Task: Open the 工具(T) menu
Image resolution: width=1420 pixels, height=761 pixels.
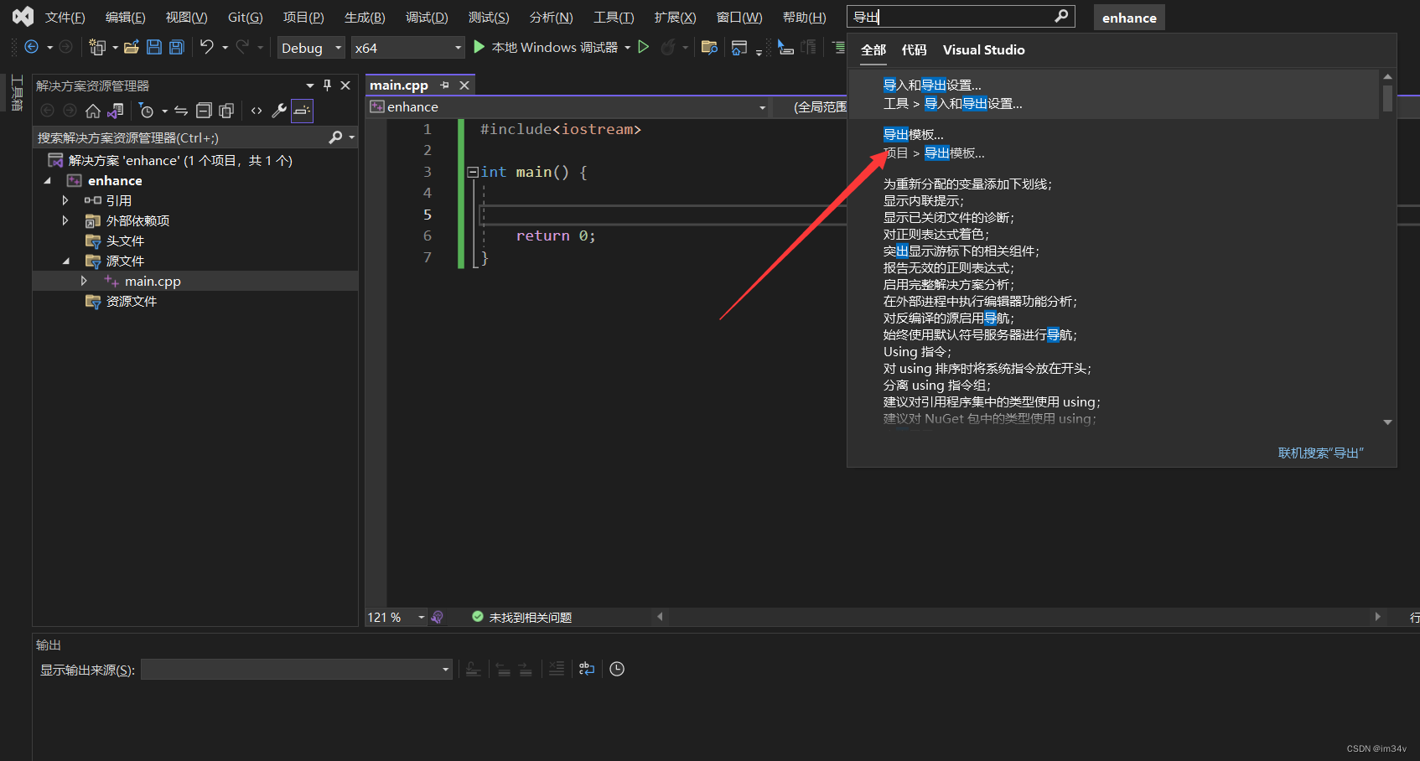Action: 614,17
